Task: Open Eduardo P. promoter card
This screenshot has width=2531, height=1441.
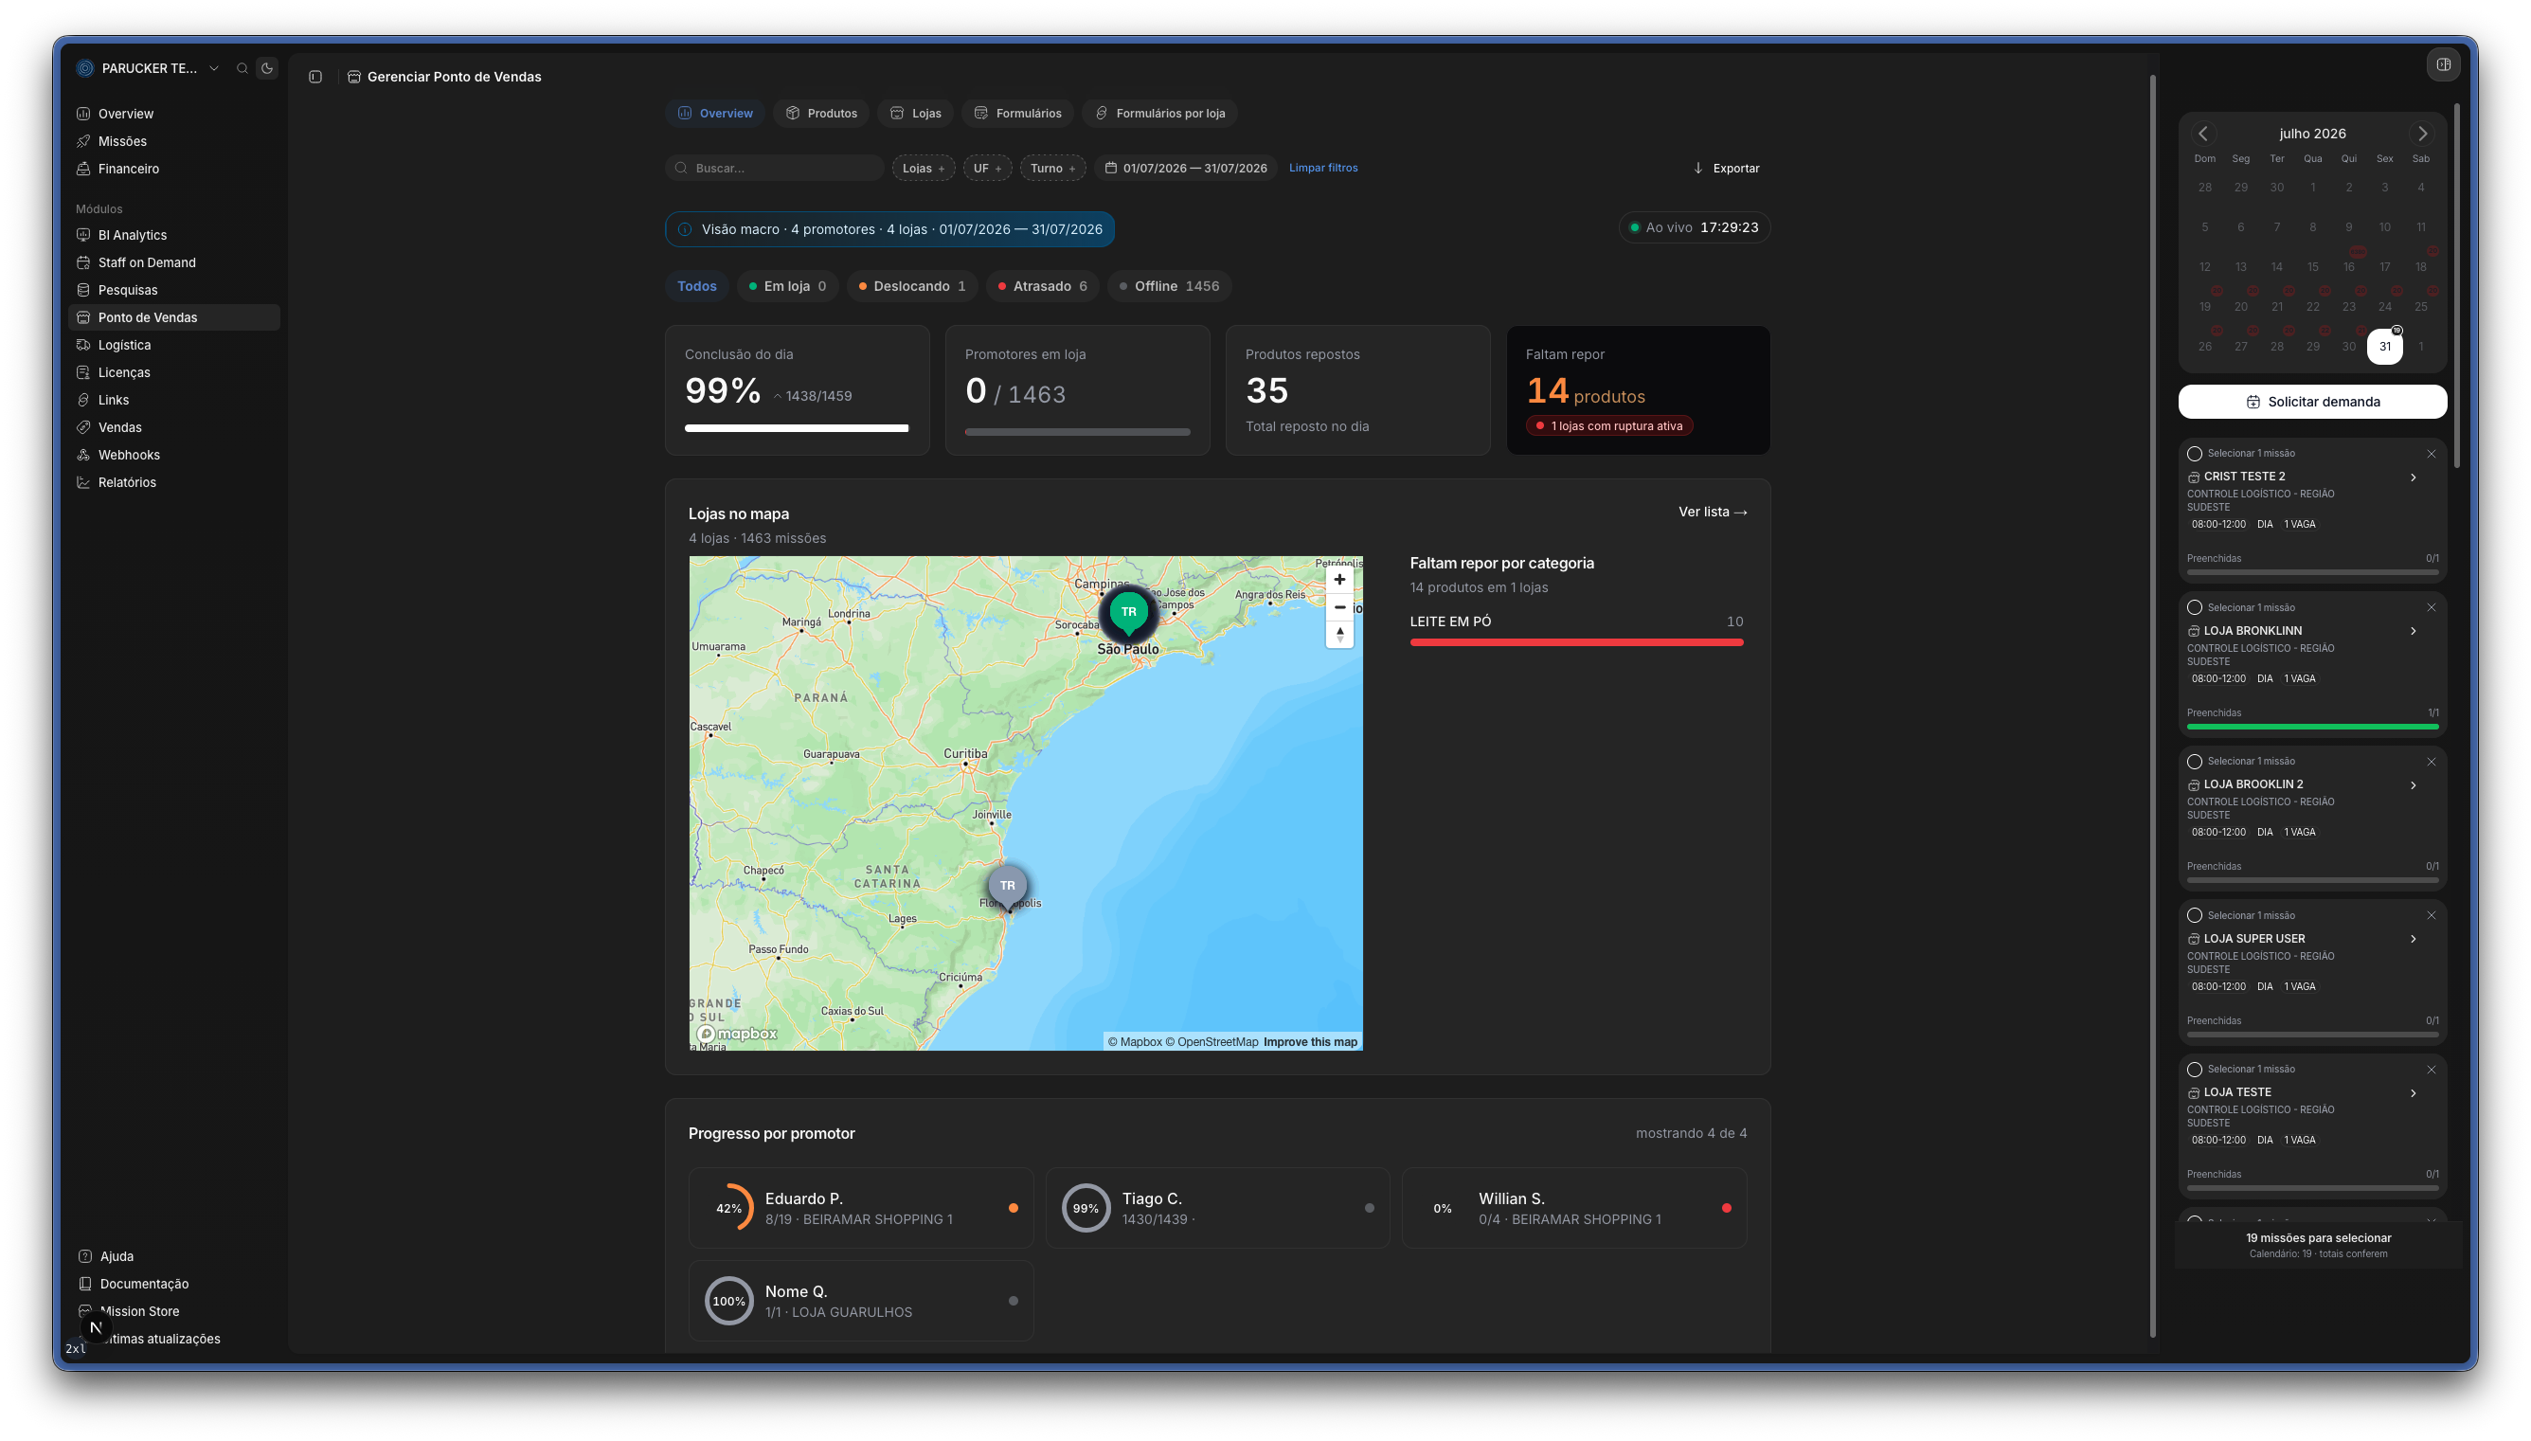Action: 861,1209
